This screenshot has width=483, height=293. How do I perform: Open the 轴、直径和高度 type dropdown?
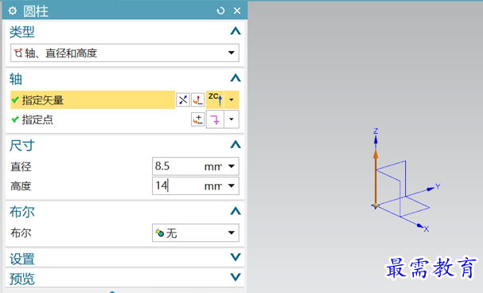124,53
